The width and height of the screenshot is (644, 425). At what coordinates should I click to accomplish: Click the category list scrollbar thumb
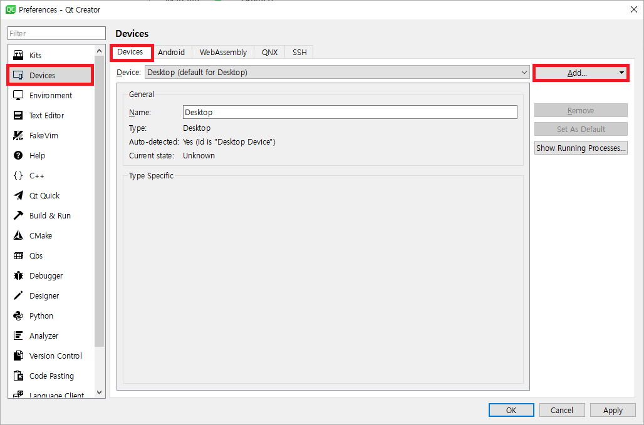point(100,201)
